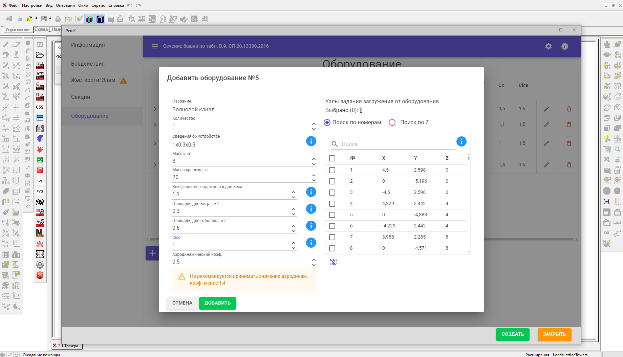Click info icon beside the Cice field
The width and height of the screenshot is (623, 357).
[x=311, y=243]
